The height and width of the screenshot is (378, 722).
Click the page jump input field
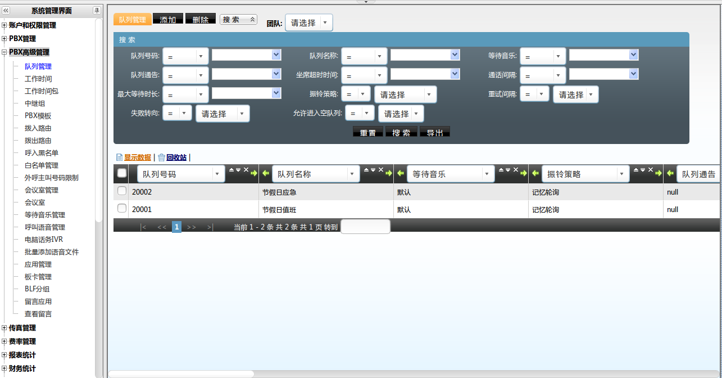click(365, 227)
